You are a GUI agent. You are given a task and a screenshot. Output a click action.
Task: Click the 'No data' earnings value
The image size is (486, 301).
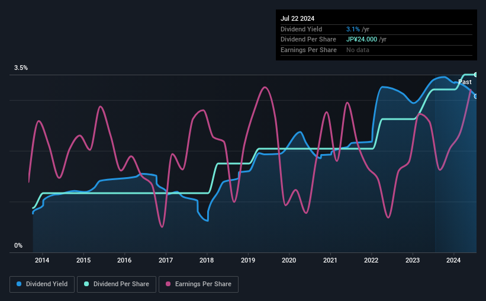click(358, 50)
